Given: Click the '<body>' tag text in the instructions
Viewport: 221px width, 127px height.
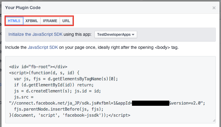Looking at the screenshot, I should [x=162, y=47].
